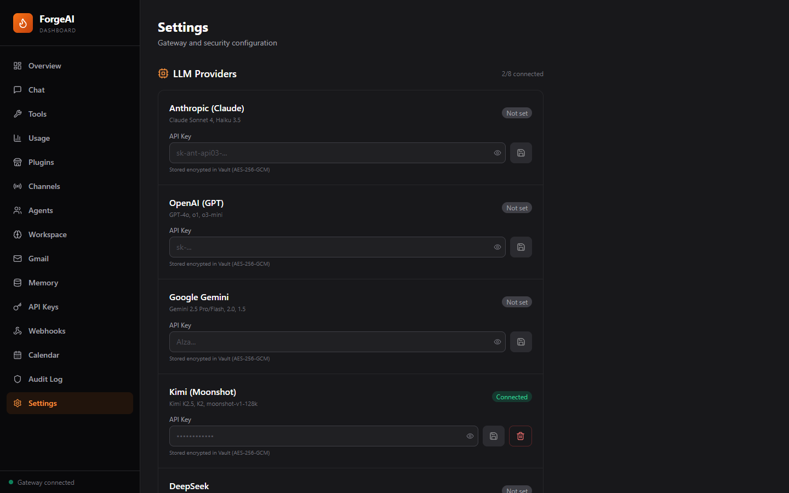Save the Kimi Moonshot API key
Screen dimensions: 789x493
pyautogui.click(x=493, y=436)
